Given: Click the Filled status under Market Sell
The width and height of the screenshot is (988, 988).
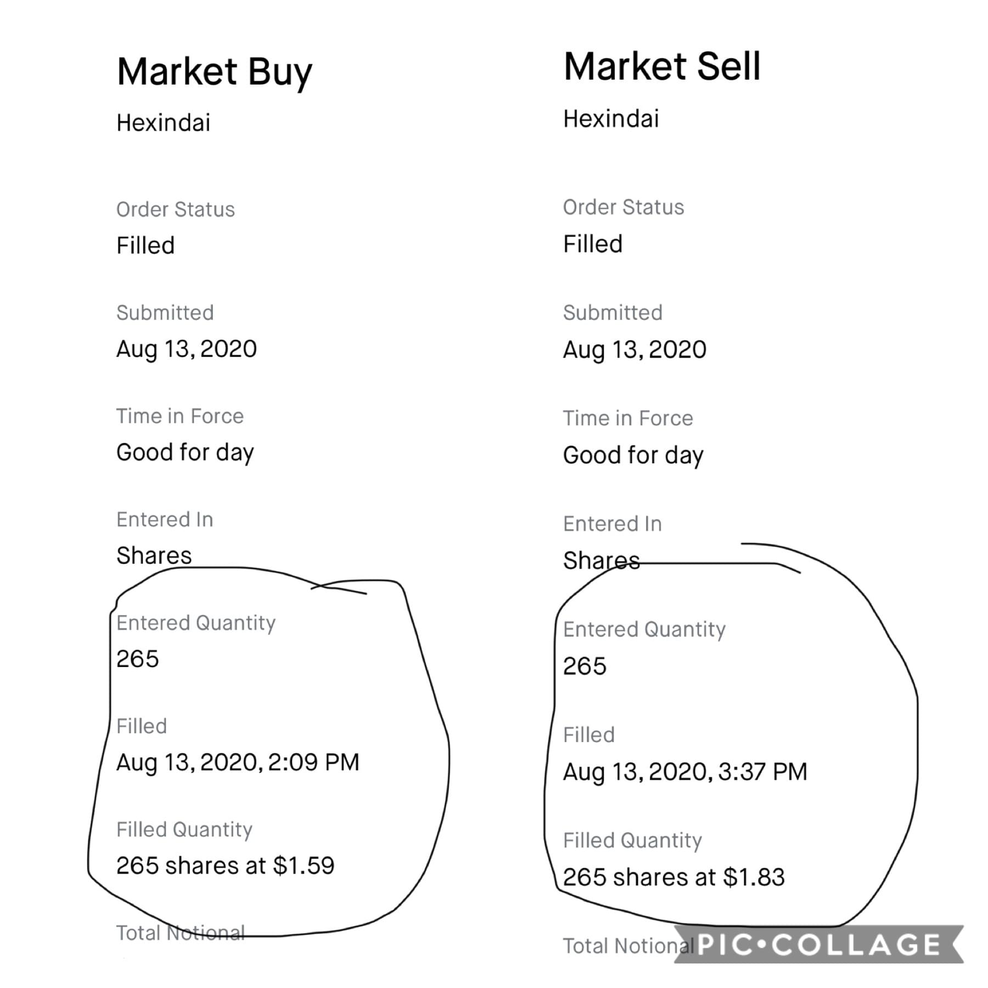Looking at the screenshot, I should (593, 244).
